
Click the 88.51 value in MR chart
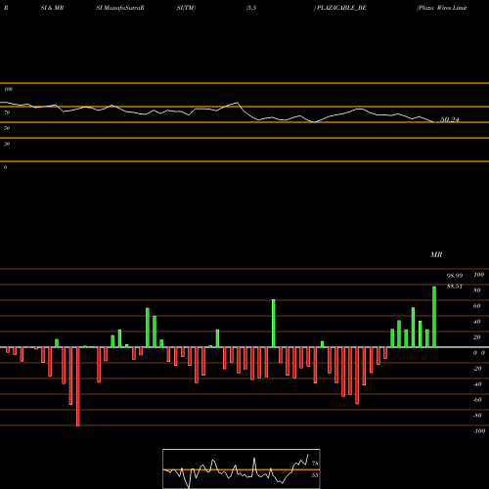455,287
